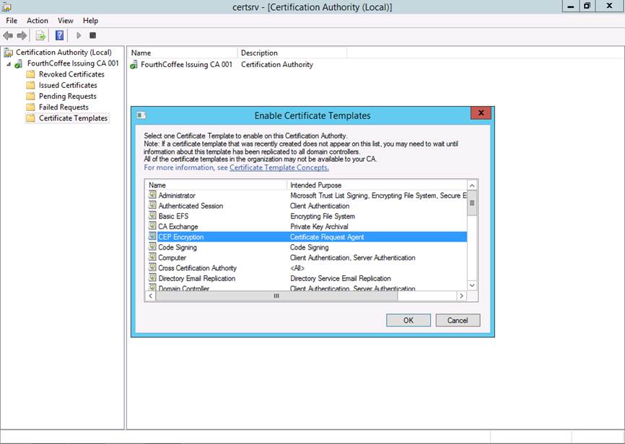
Task: Collapse the FourthCoffee Issuing CA 001 node
Action: point(9,63)
